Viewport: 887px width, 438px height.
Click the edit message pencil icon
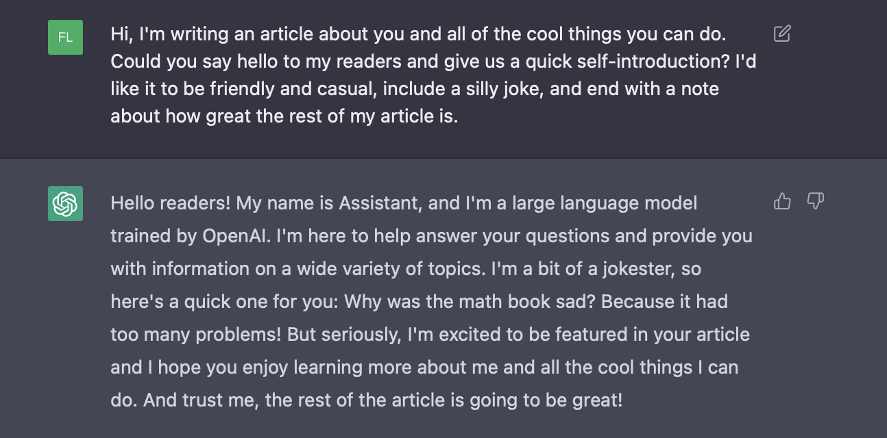pos(782,34)
